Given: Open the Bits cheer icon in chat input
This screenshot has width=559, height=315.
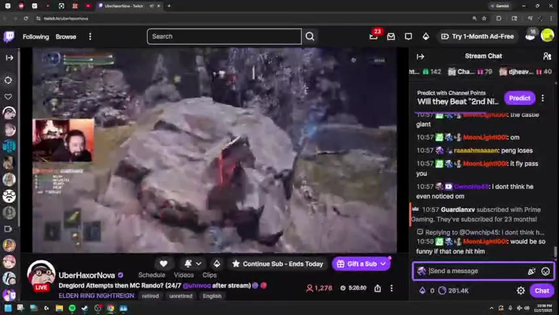Looking at the screenshot, I should click(531, 271).
